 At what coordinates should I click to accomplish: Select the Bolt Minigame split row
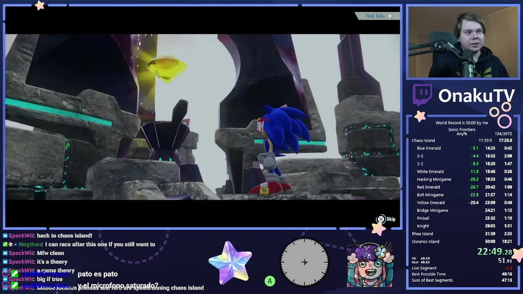[x=462, y=195]
